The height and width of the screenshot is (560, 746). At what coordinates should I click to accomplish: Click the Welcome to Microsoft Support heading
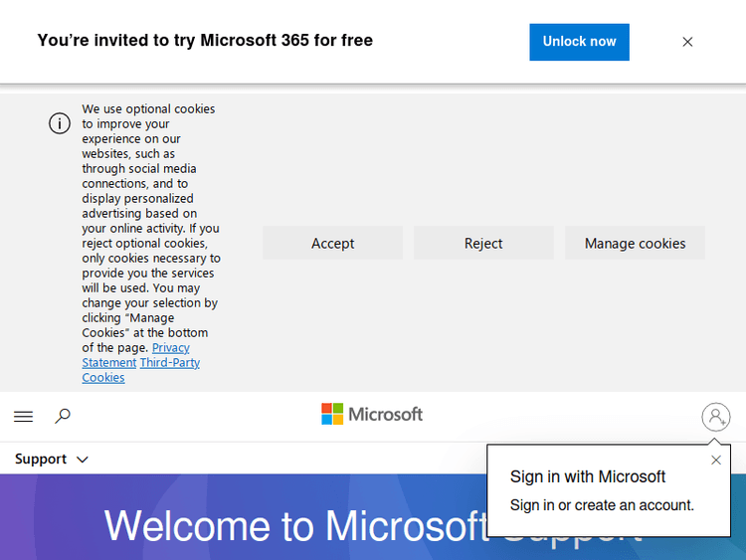pyautogui.click(x=298, y=526)
